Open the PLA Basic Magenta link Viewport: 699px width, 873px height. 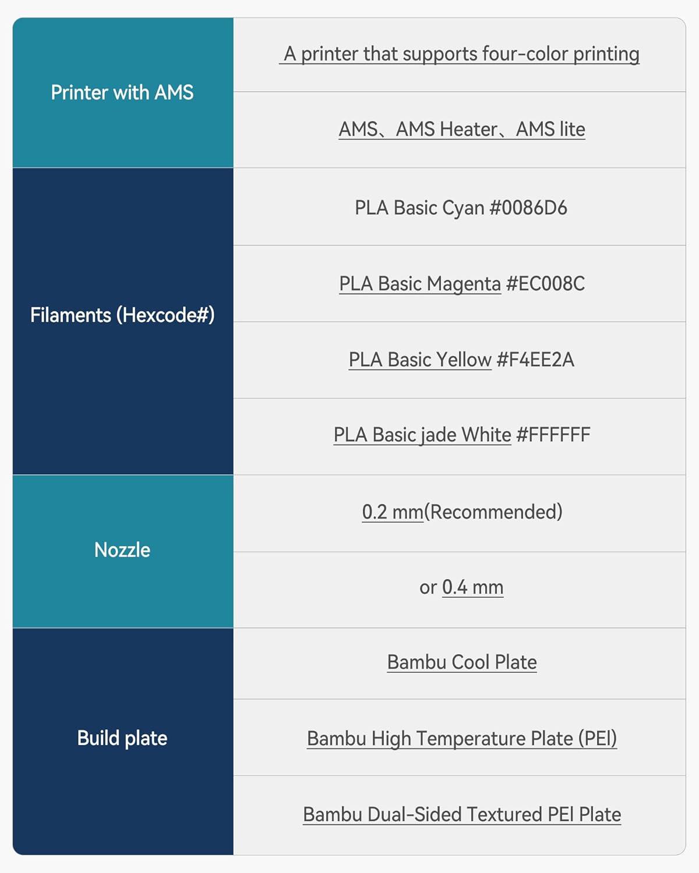420,284
